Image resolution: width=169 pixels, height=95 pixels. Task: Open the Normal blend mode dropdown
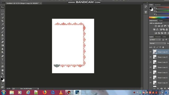(158, 43)
